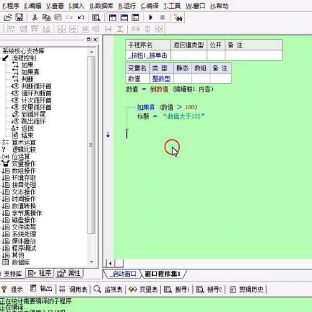Open the 变量表 bottom tab

click(143, 289)
